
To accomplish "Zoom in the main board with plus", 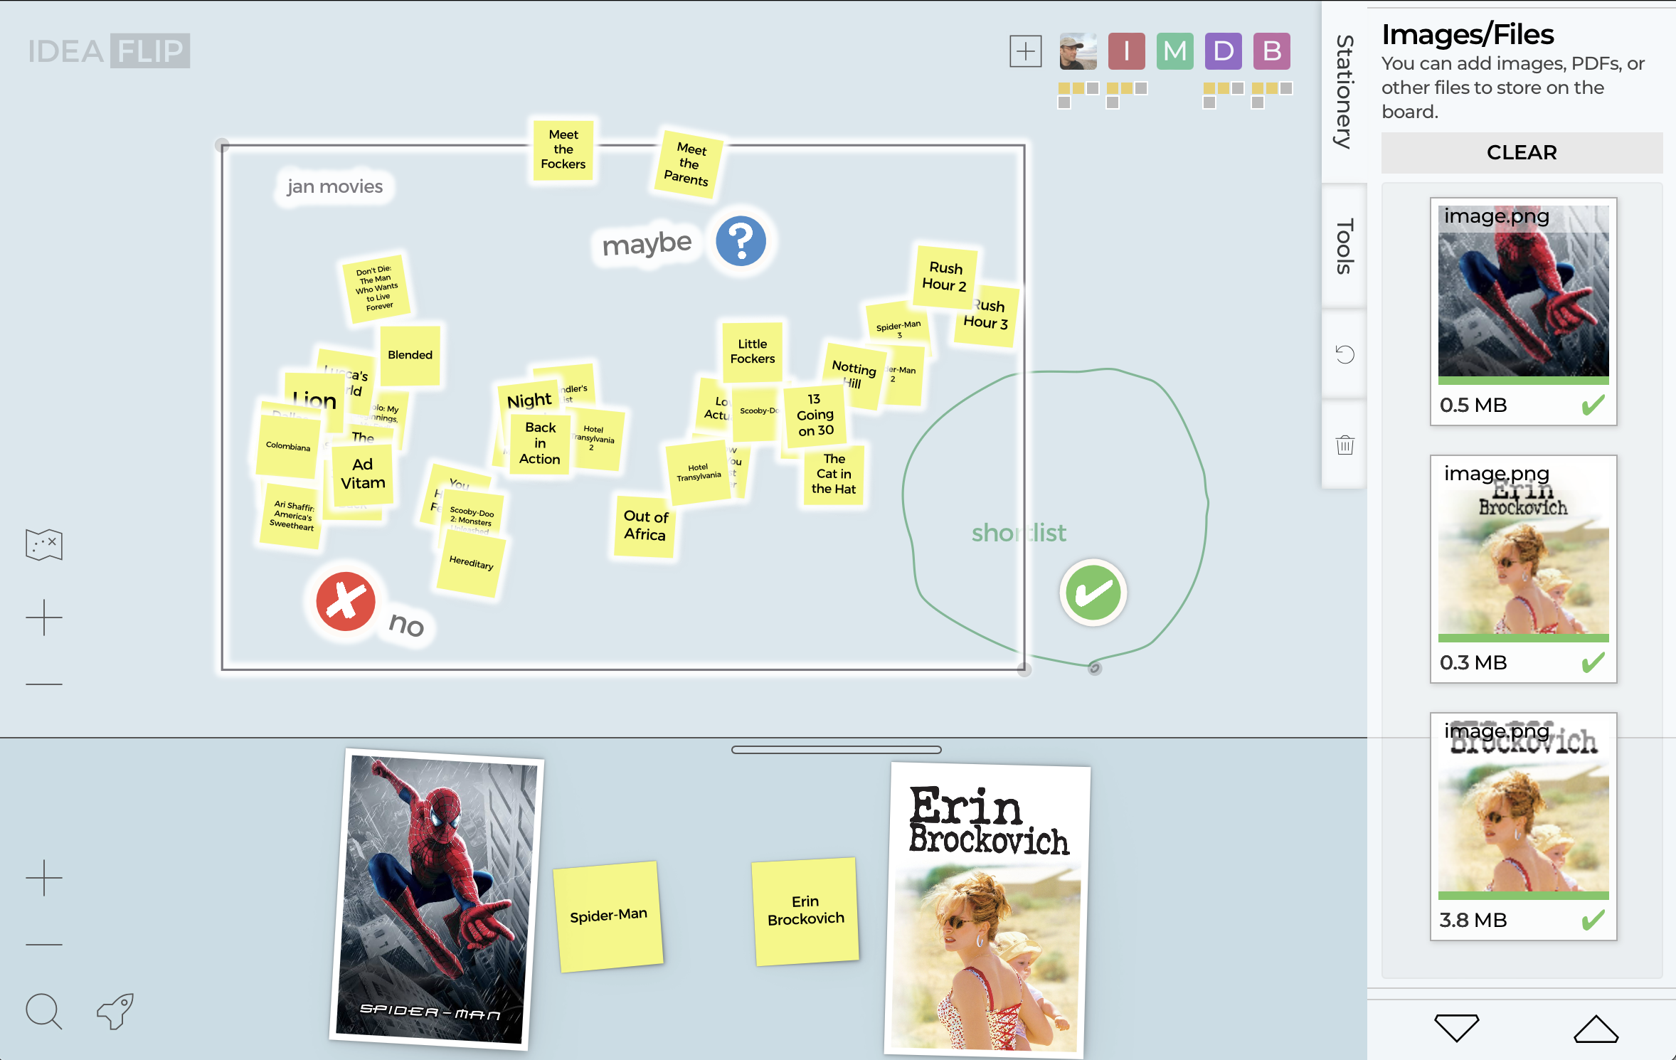I will click(44, 617).
